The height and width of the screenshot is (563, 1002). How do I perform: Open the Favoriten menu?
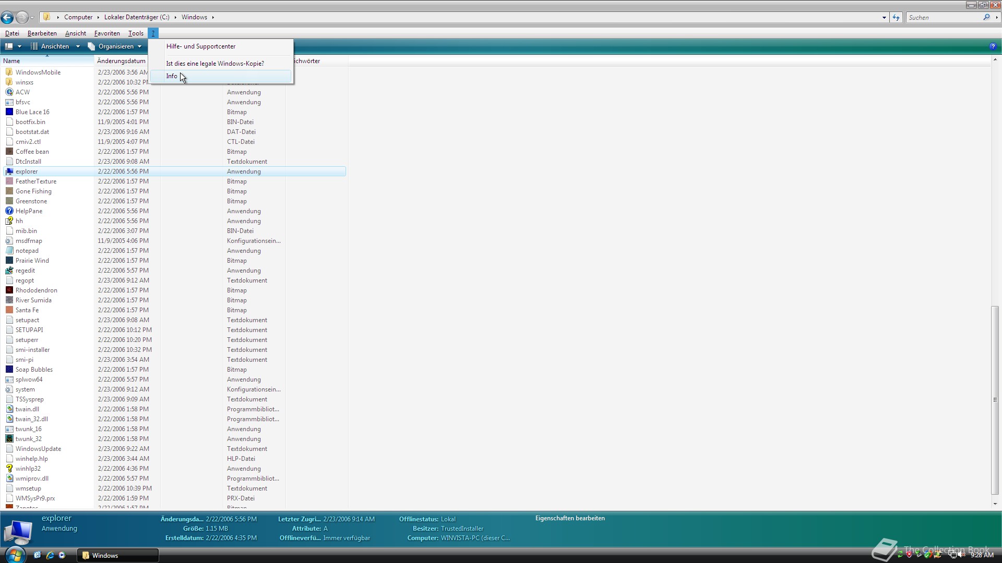[107, 33]
